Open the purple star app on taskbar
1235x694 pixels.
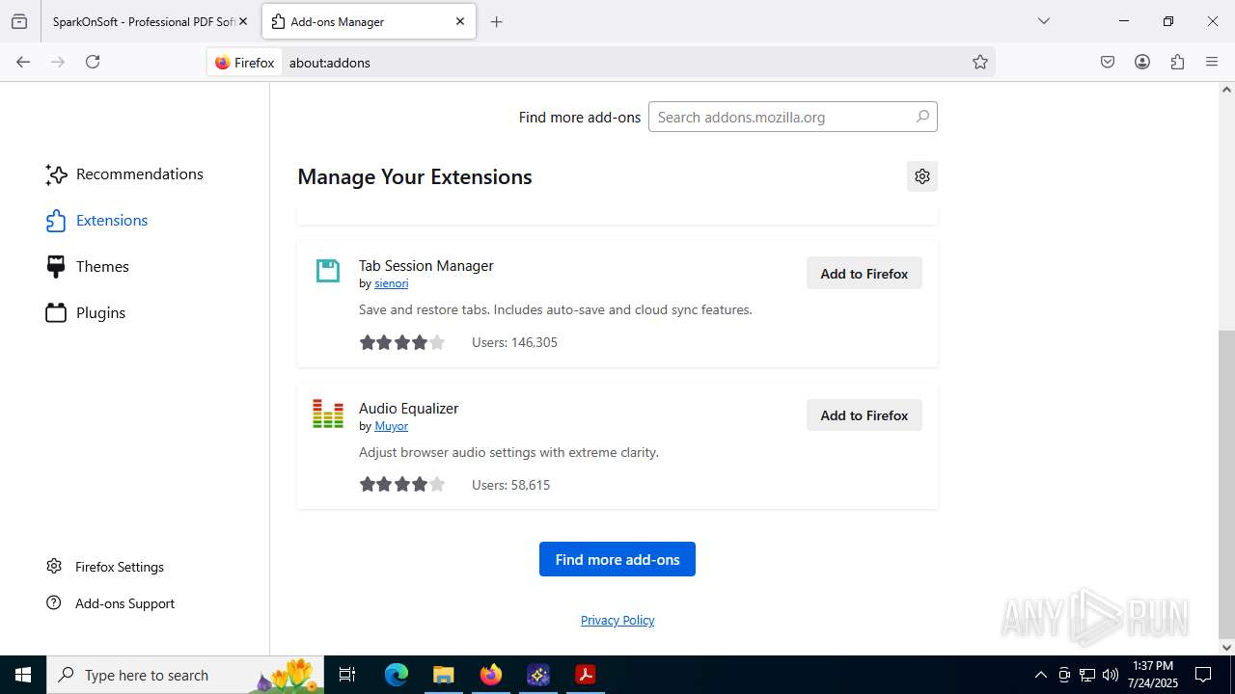point(538,675)
